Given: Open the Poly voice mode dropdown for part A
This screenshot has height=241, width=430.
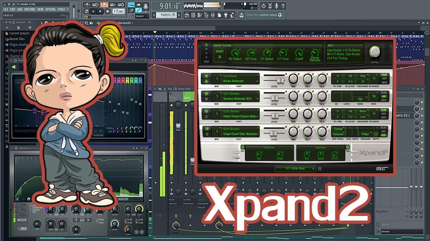Looking at the screenshot, I should coord(362,76).
